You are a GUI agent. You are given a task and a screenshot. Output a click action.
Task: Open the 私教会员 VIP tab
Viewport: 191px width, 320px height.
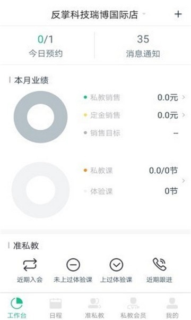click(133, 308)
